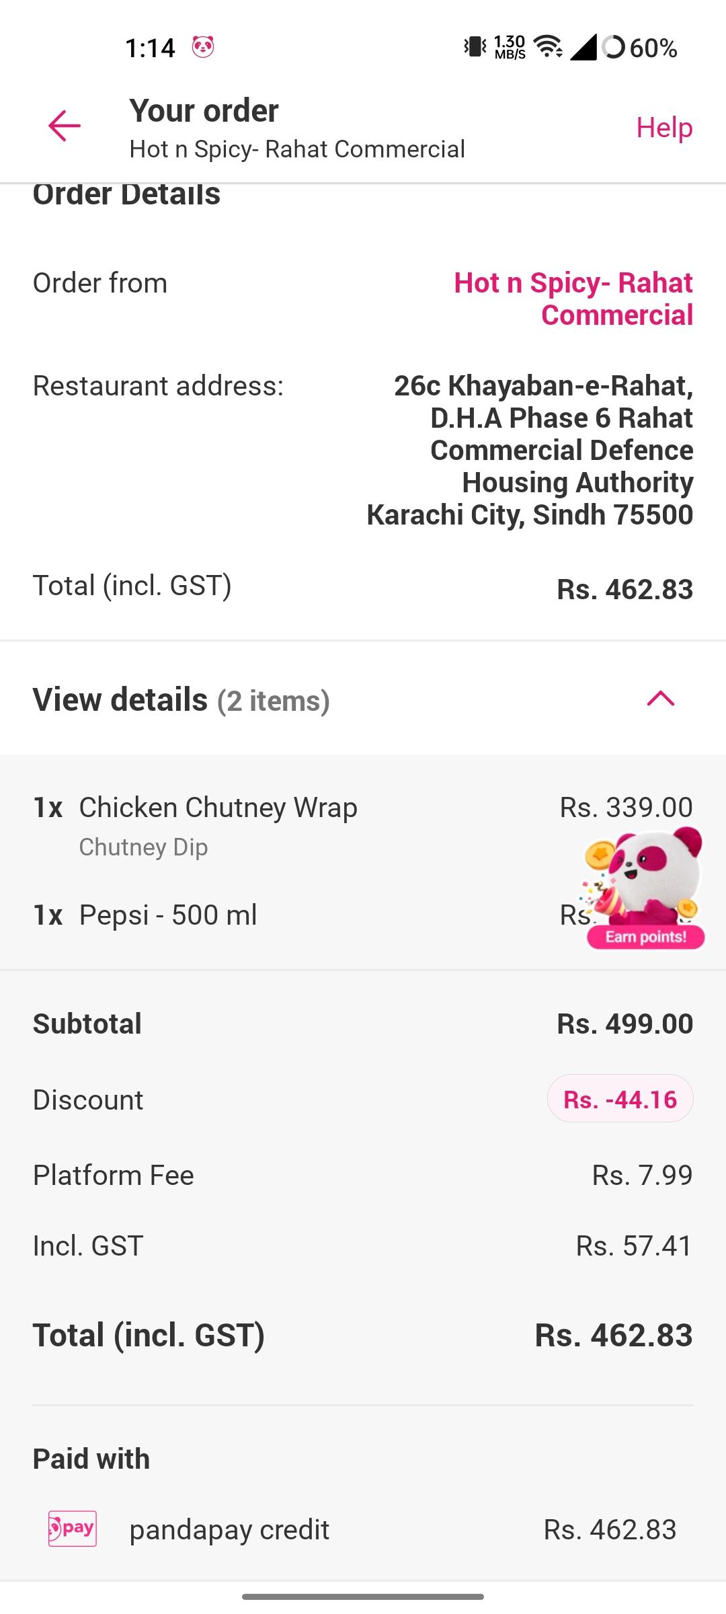Image resolution: width=726 pixels, height=1614 pixels.
Task: Tap the Earn points panda mascot
Action: pyautogui.click(x=645, y=888)
